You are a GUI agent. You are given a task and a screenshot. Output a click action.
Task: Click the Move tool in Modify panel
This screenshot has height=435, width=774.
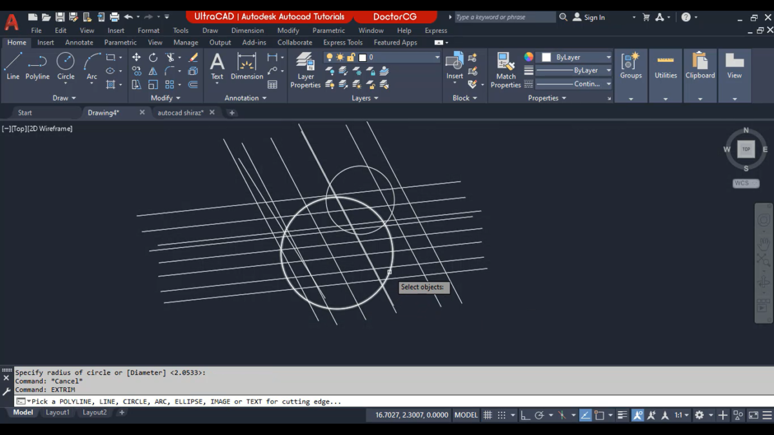pos(136,57)
